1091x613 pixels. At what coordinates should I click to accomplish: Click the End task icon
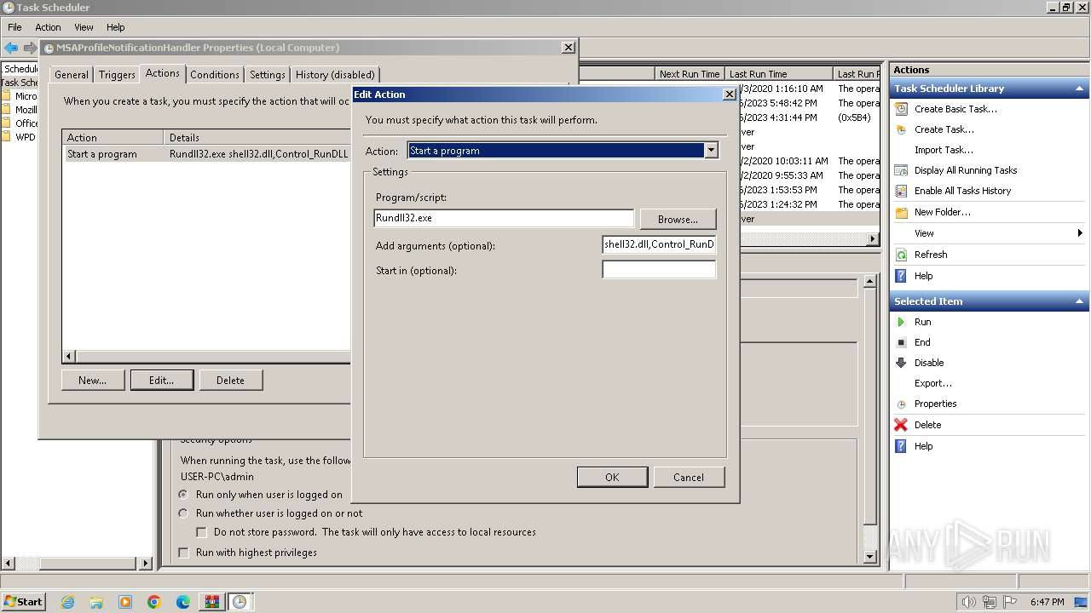click(x=901, y=342)
